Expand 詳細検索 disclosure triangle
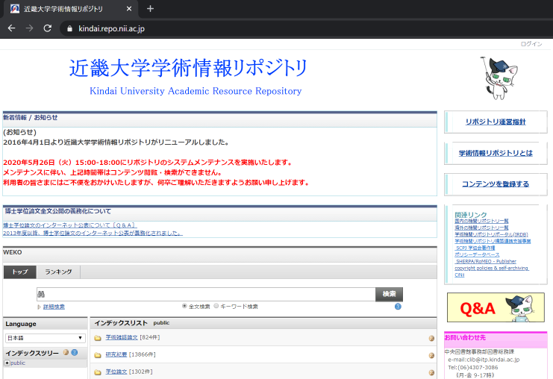The width and height of the screenshot is (553, 379). pos(39,307)
